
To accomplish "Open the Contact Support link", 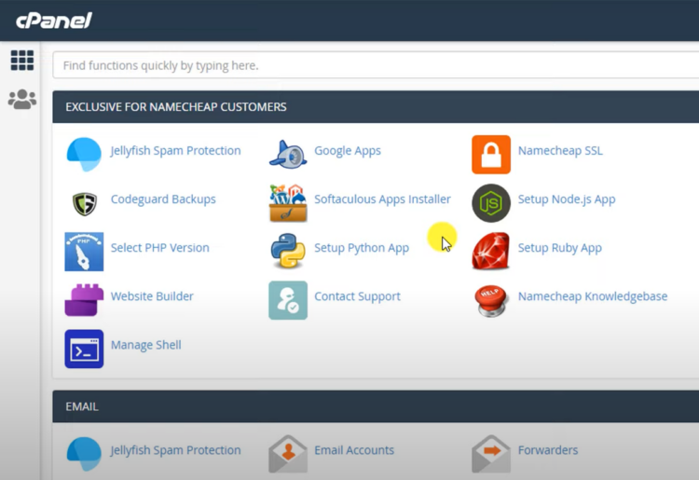I will point(357,296).
